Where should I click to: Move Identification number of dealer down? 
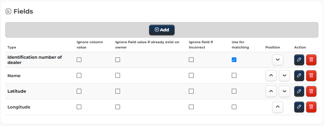277,60
